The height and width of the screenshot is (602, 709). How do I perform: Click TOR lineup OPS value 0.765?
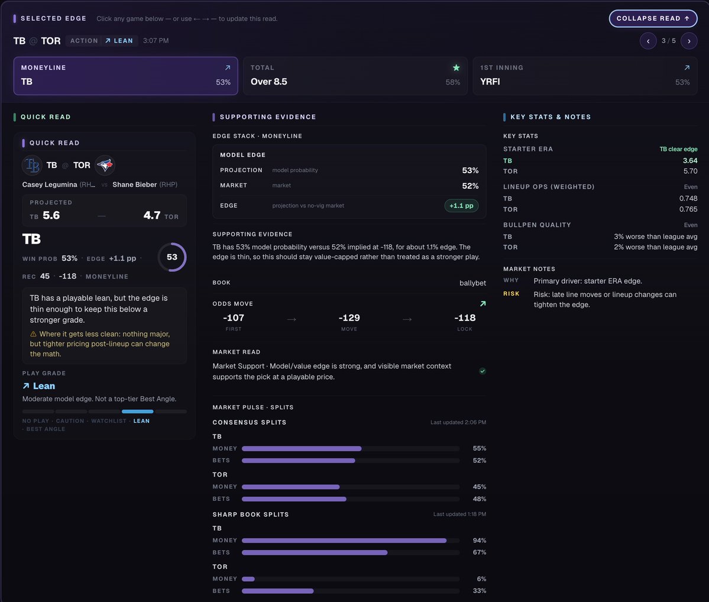(x=688, y=209)
